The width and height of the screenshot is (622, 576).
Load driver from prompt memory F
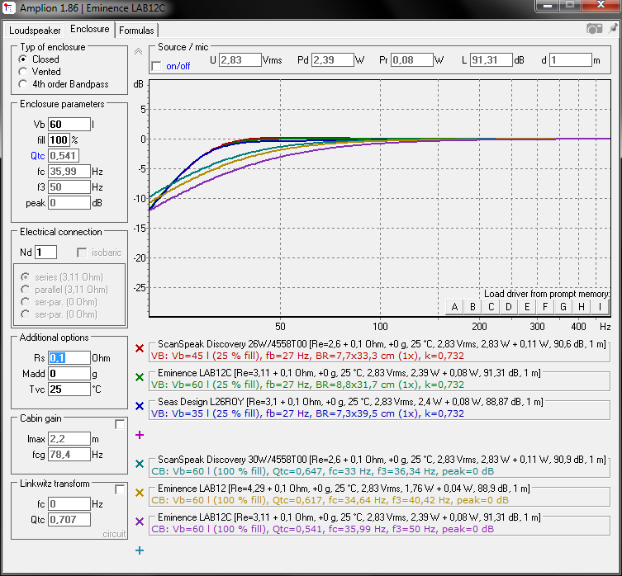(x=545, y=307)
